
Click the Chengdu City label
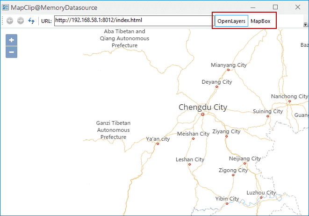pyautogui.click(x=203, y=108)
